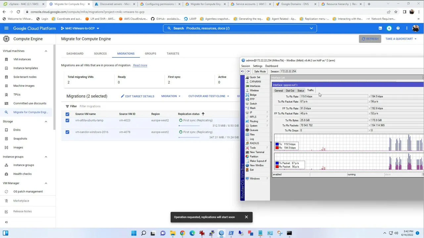This screenshot has height=238, width=424.
Task: Open the notifications badge in Cloud header
Action: (x=389, y=28)
